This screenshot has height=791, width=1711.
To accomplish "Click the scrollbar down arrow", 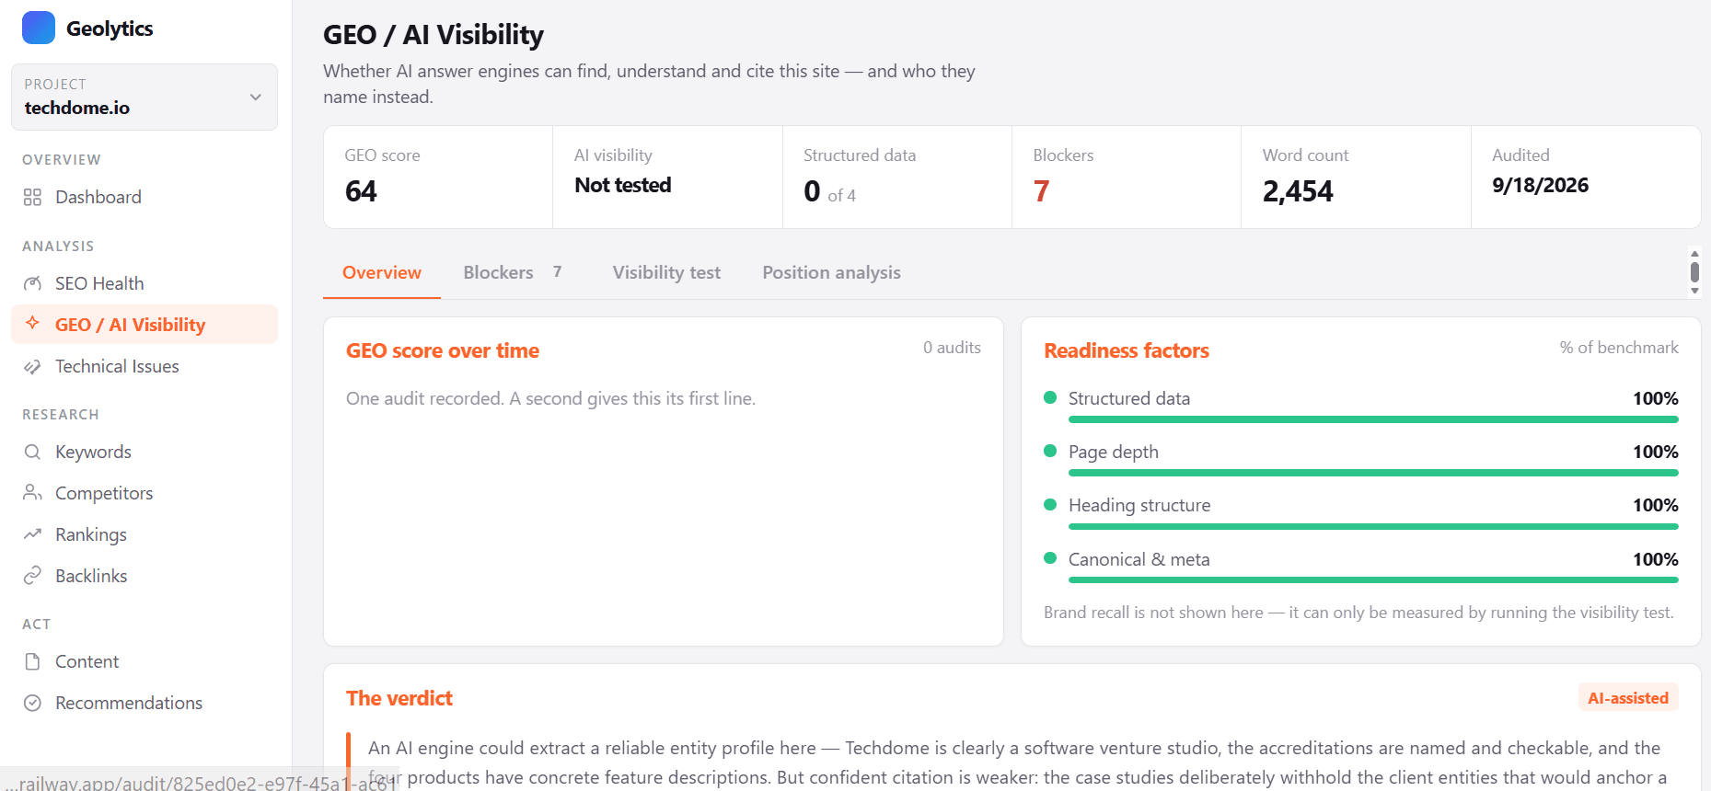I will [1694, 291].
